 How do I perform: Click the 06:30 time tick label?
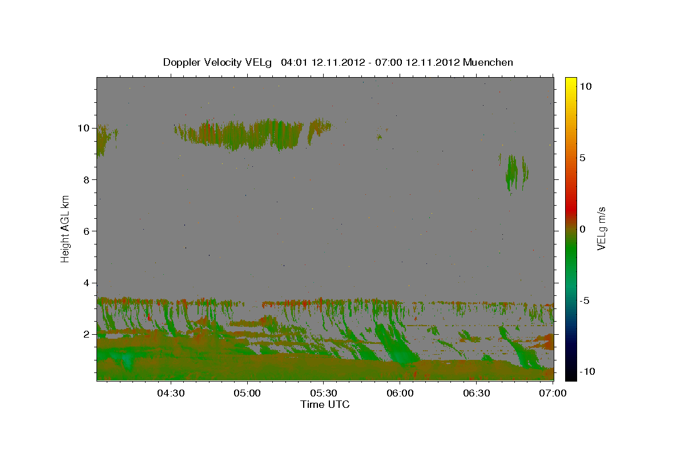(x=477, y=393)
